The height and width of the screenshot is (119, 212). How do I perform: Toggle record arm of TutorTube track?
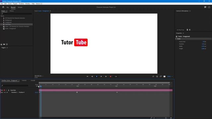click(4, 90)
